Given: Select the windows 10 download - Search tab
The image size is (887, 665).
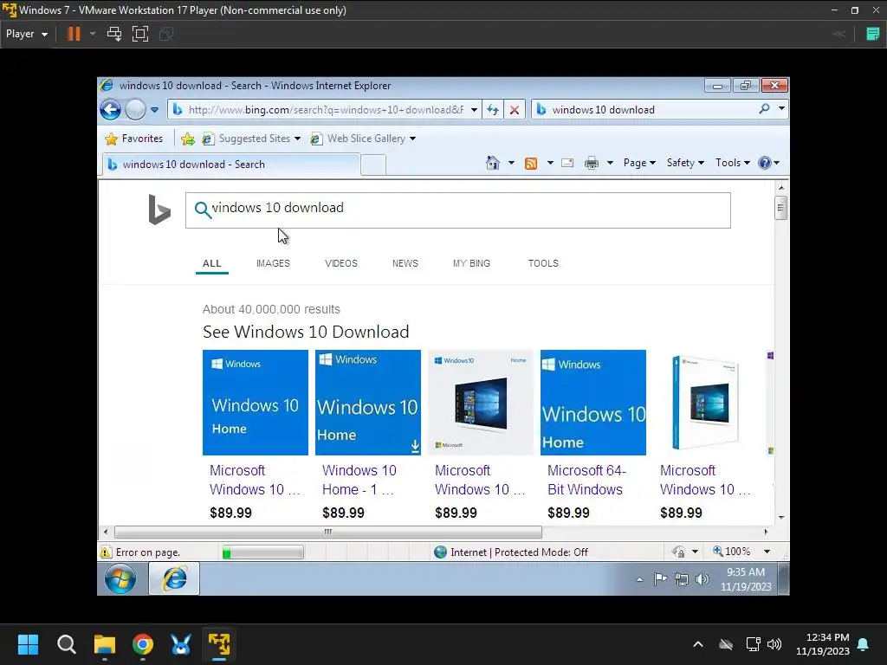Looking at the screenshot, I should click(230, 165).
